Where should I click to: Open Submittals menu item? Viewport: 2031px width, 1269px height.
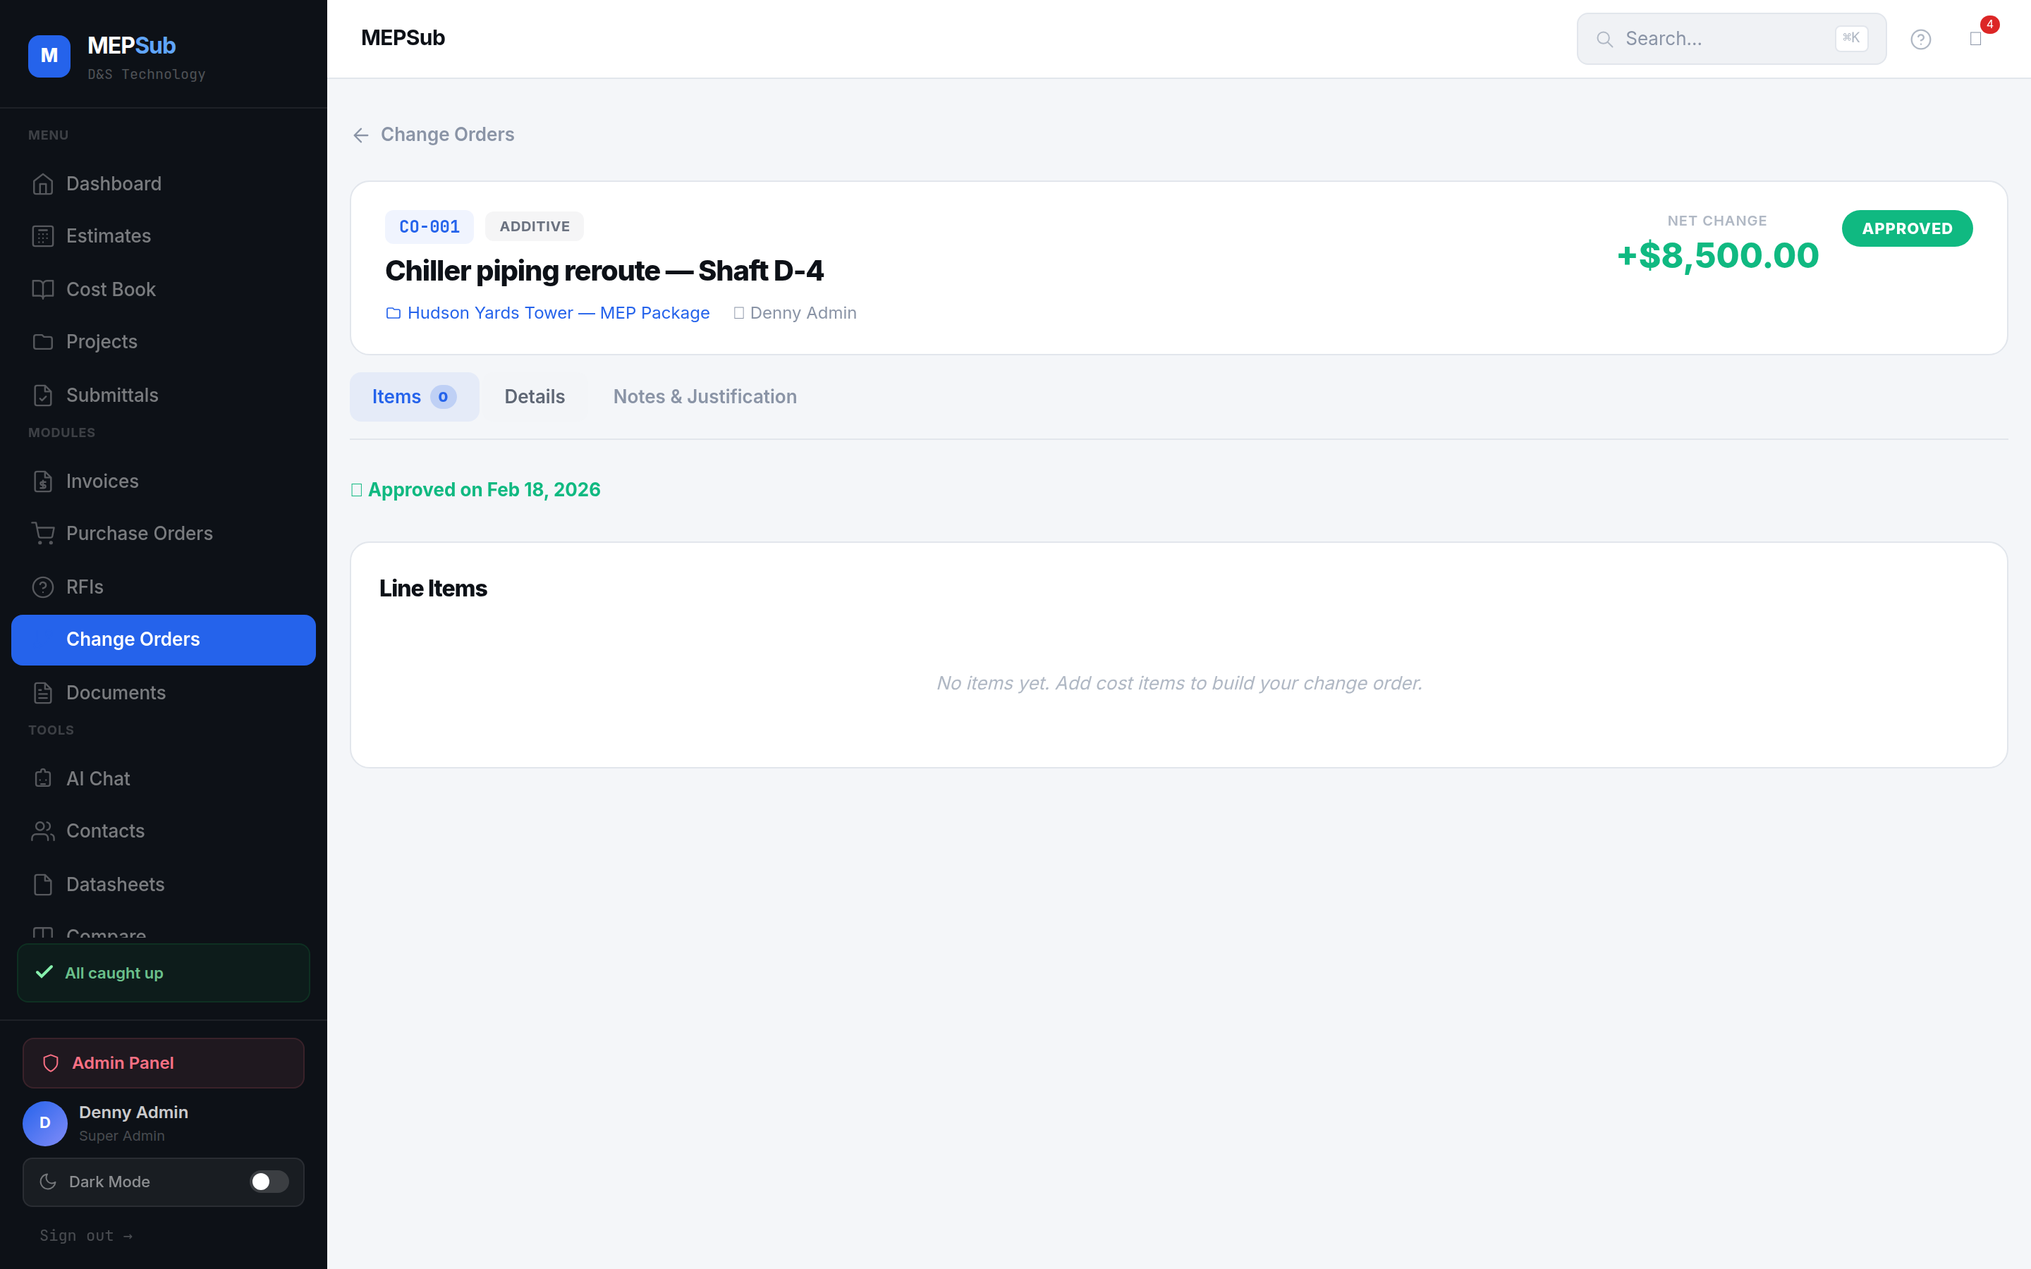(164, 396)
